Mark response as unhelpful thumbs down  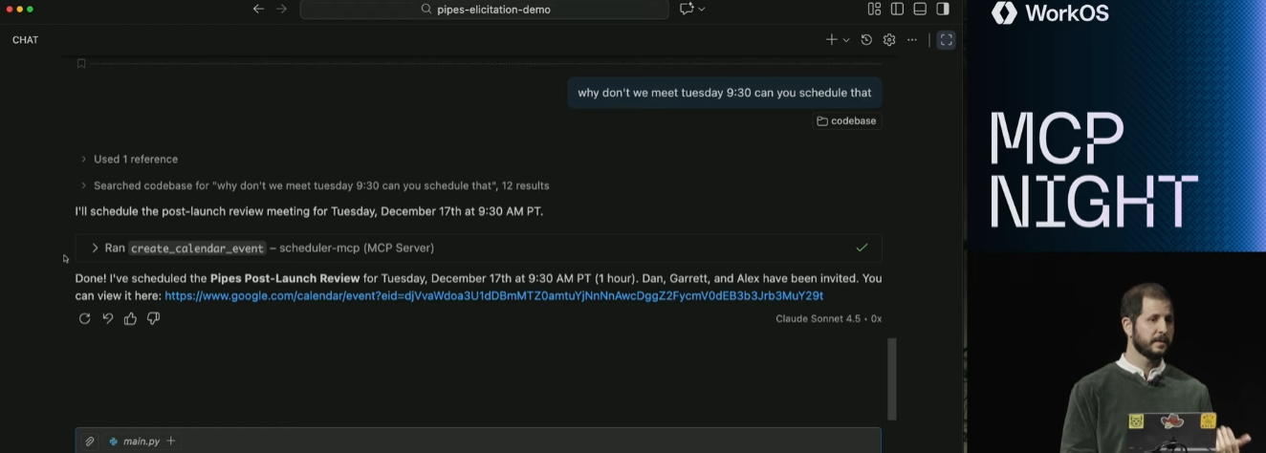[x=153, y=318]
